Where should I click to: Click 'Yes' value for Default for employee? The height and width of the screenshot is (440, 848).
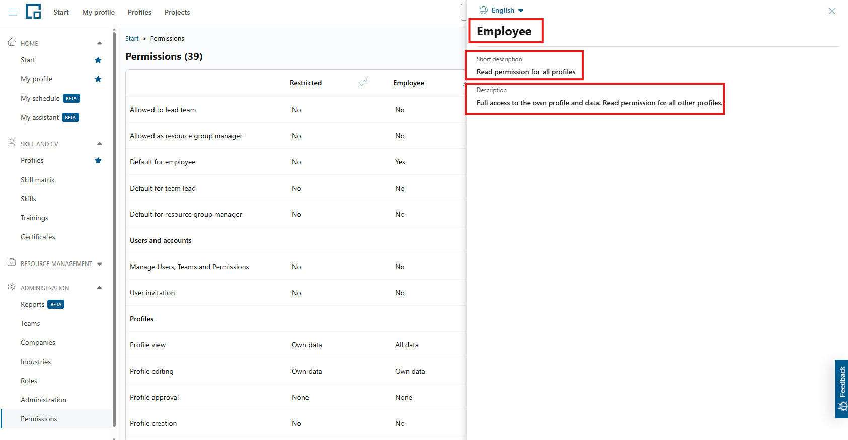point(400,162)
